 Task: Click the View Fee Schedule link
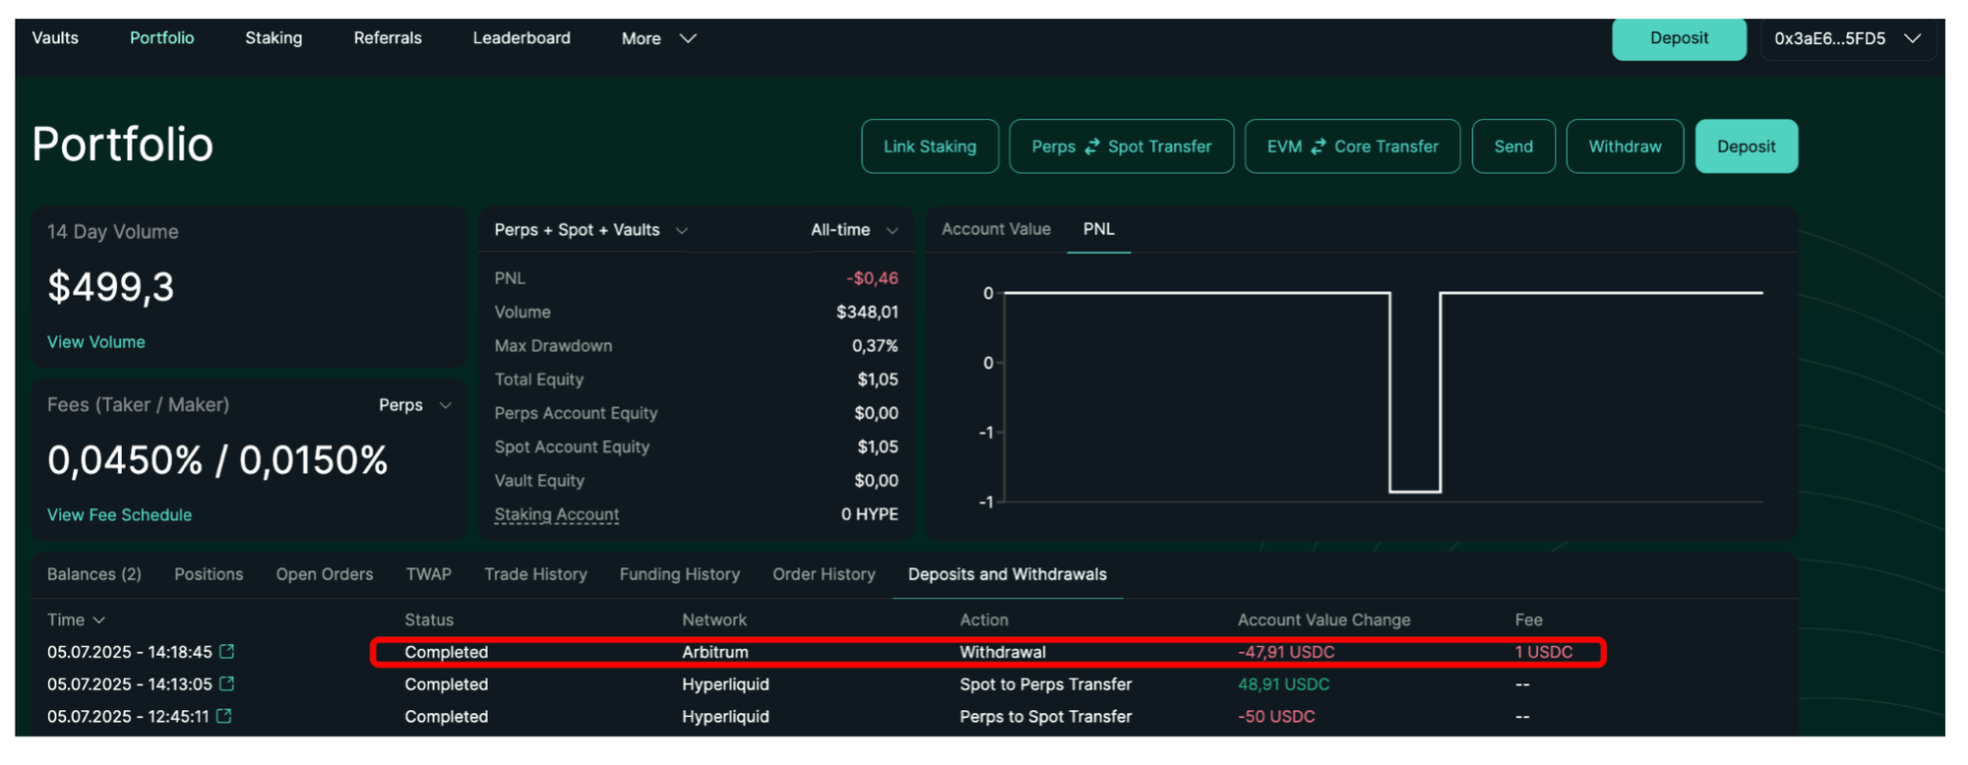point(119,515)
